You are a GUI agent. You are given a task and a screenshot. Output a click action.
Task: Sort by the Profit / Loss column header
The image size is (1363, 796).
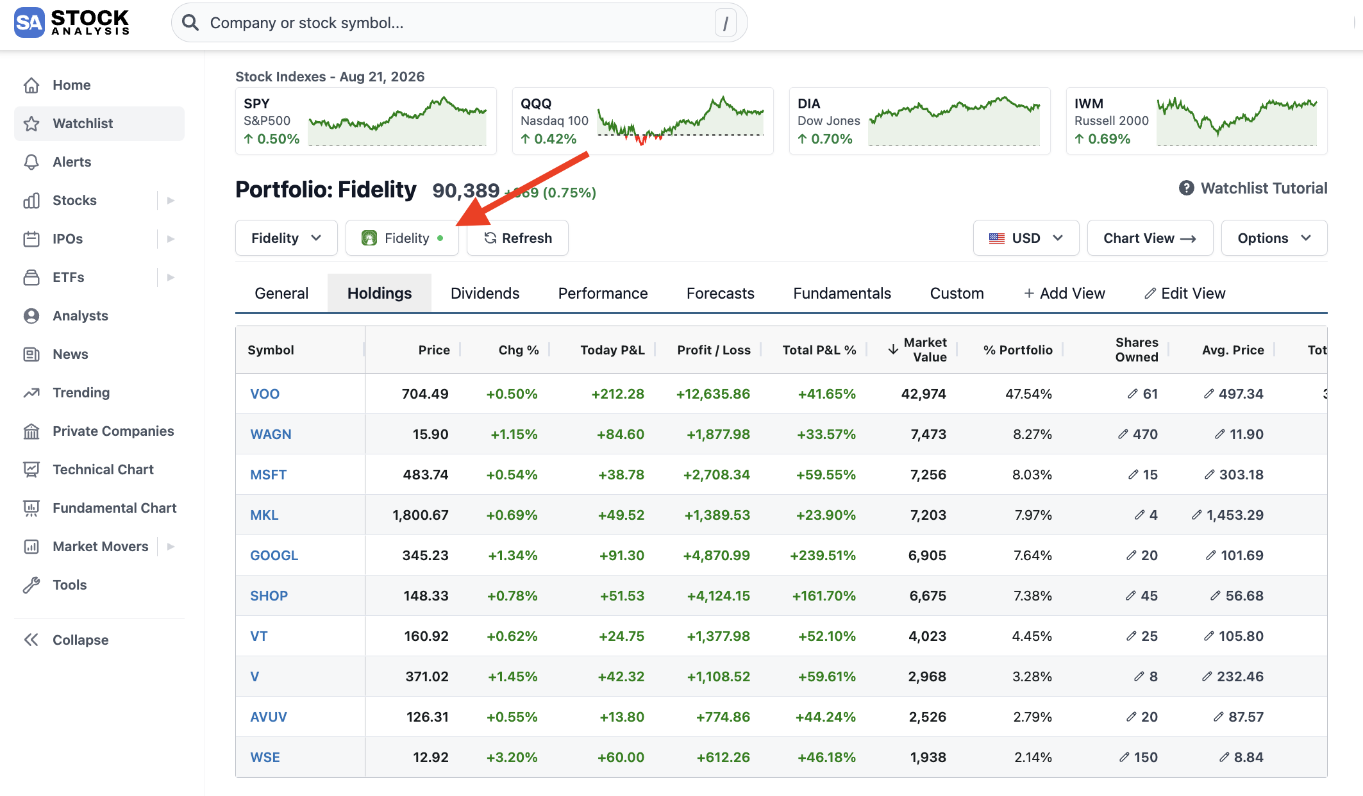(714, 350)
